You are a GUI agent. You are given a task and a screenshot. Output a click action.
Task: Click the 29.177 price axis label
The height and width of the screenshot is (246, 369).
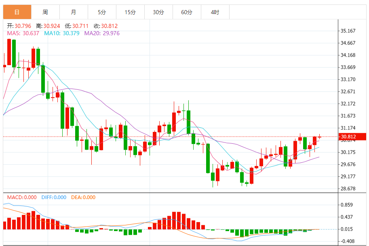[x=348, y=176]
